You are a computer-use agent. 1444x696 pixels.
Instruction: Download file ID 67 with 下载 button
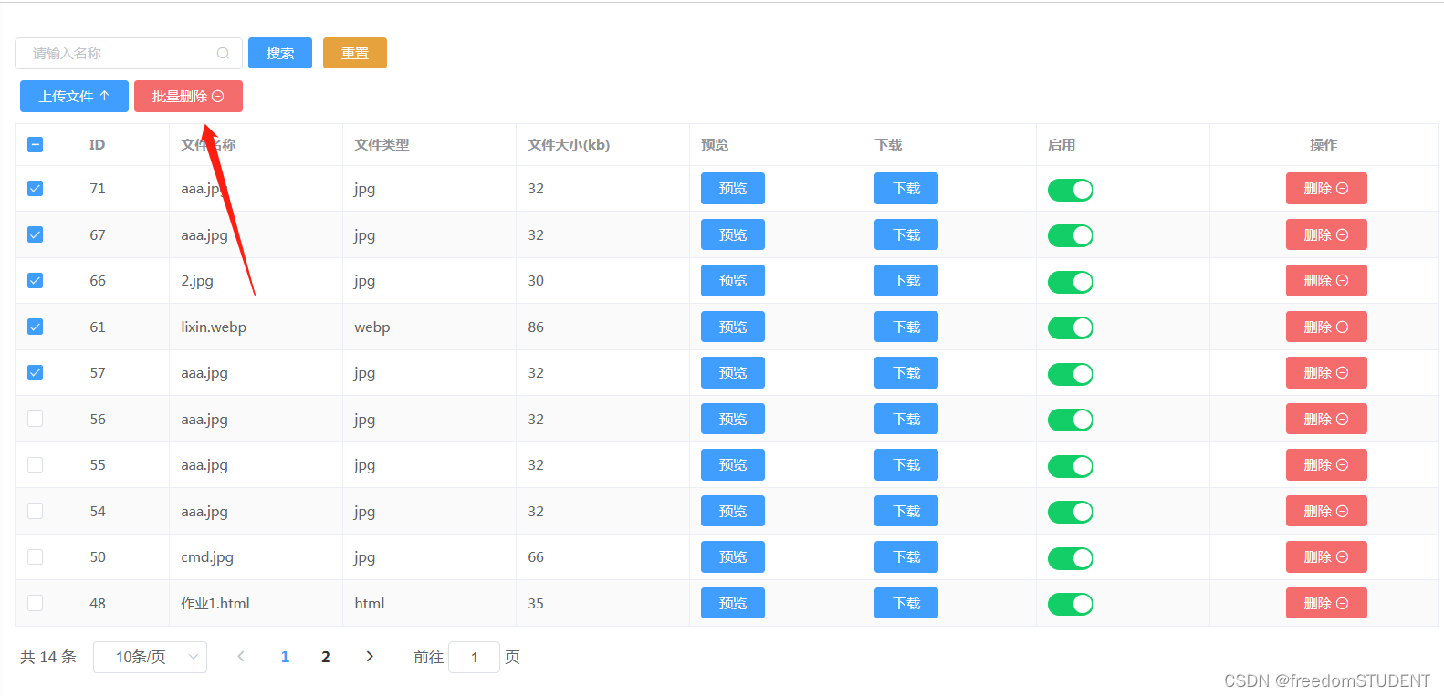point(906,234)
